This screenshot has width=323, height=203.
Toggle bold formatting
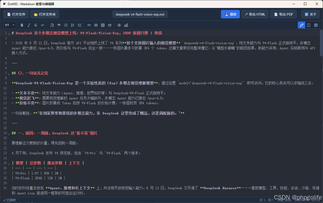[x=22, y=25]
